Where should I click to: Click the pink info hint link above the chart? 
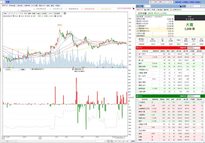[x=124, y=8]
